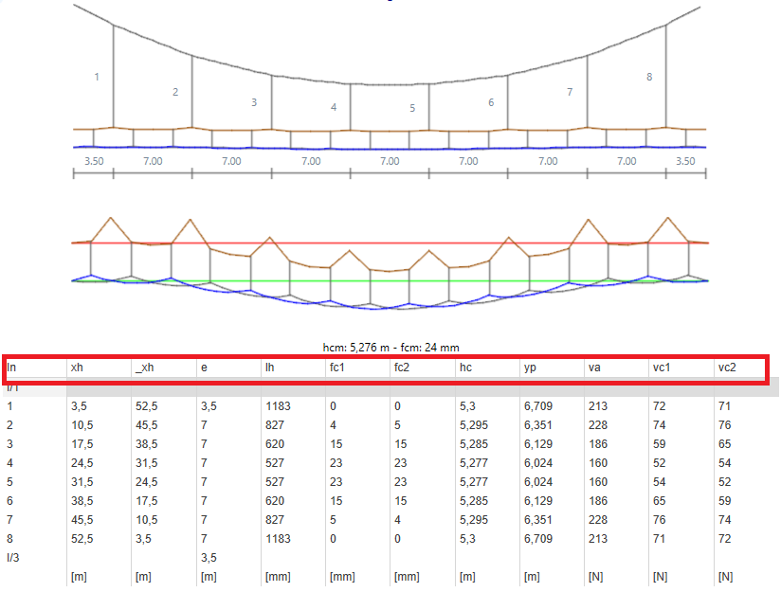
Task: Select the 'e' column header
Action: tap(204, 368)
